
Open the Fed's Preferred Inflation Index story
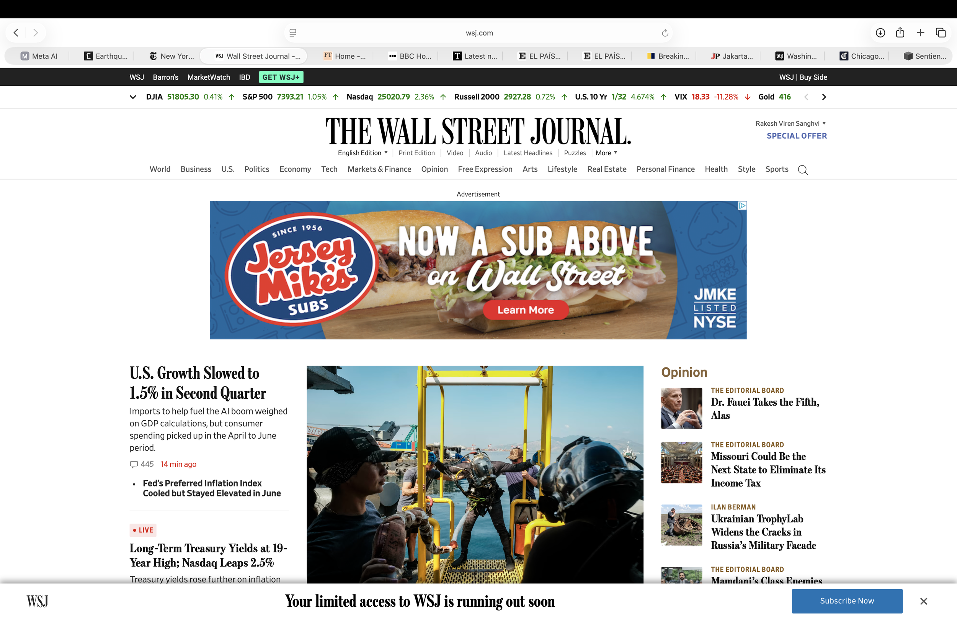[x=212, y=488]
